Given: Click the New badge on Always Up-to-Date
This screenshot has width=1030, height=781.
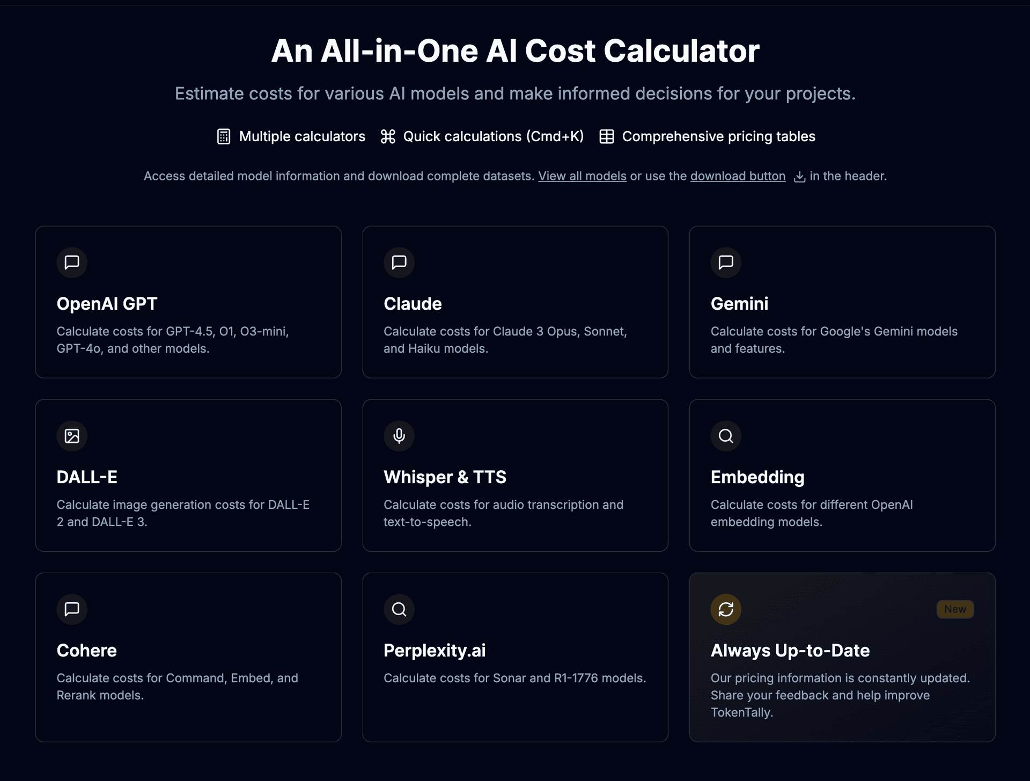Looking at the screenshot, I should click(x=955, y=609).
